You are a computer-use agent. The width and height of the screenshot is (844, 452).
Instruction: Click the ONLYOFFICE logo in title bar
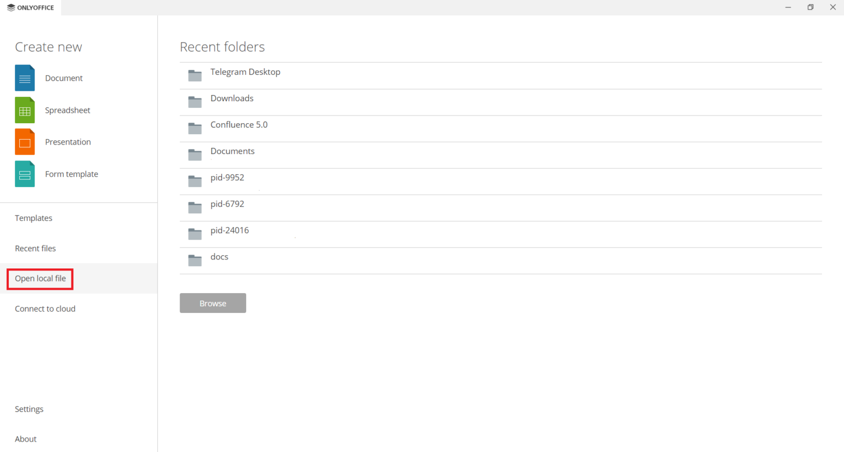[30, 8]
